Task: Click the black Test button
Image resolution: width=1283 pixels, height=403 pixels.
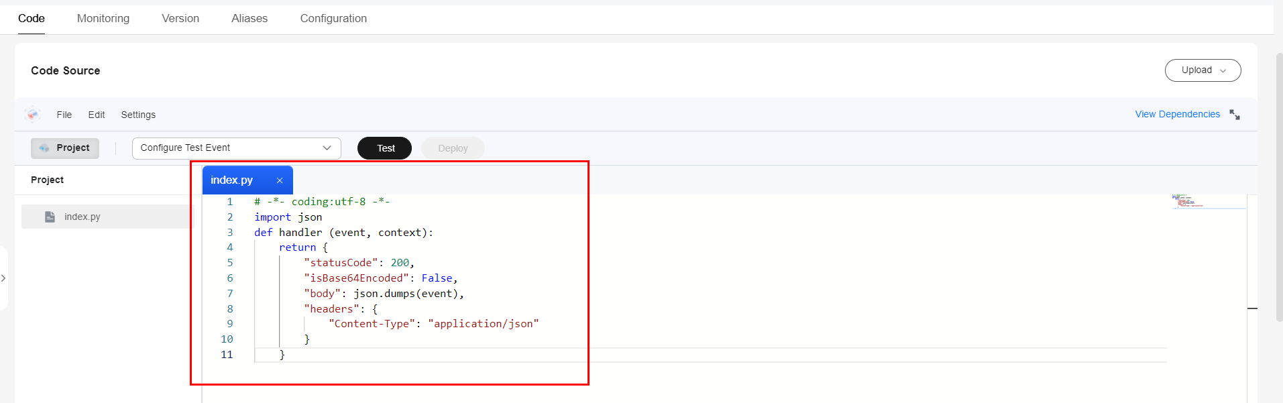Action: [x=385, y=148]
